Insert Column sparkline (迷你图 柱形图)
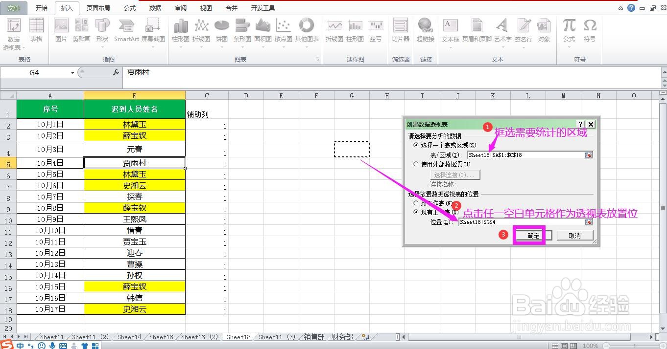 (x=355, y=30)
